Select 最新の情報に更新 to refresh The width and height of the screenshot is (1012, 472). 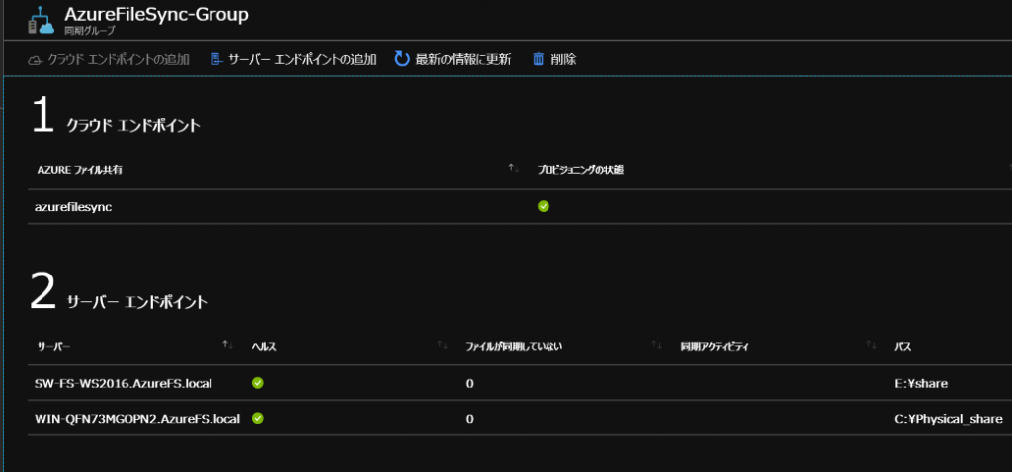[x=453, y=60]
